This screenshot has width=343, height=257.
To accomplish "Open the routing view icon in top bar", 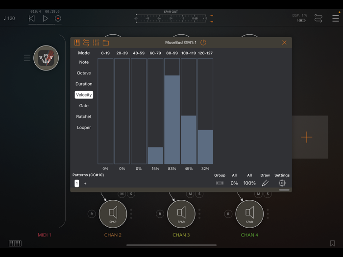I will coord(318,19).
